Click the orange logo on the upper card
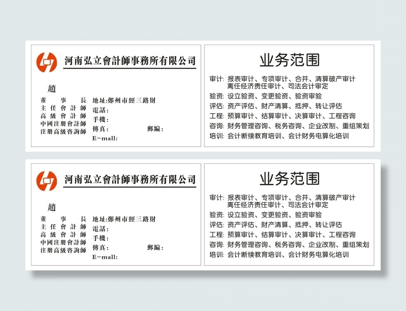The height and width of the screenshot is (311, 406). 47,62
